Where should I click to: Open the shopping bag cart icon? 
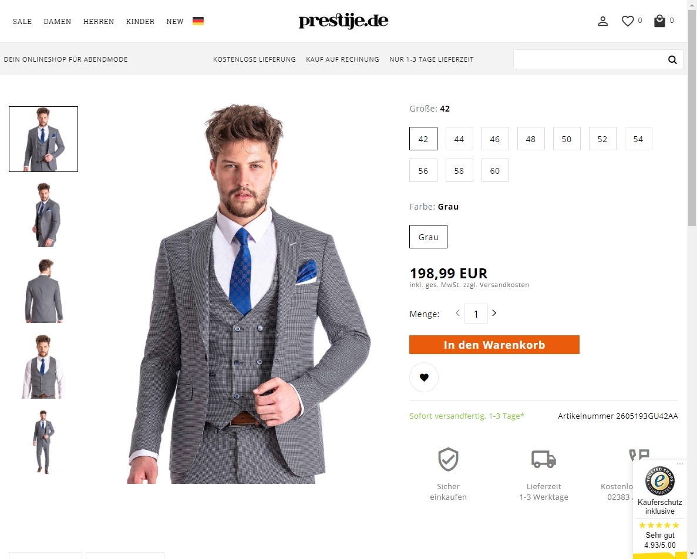[659, 21]
